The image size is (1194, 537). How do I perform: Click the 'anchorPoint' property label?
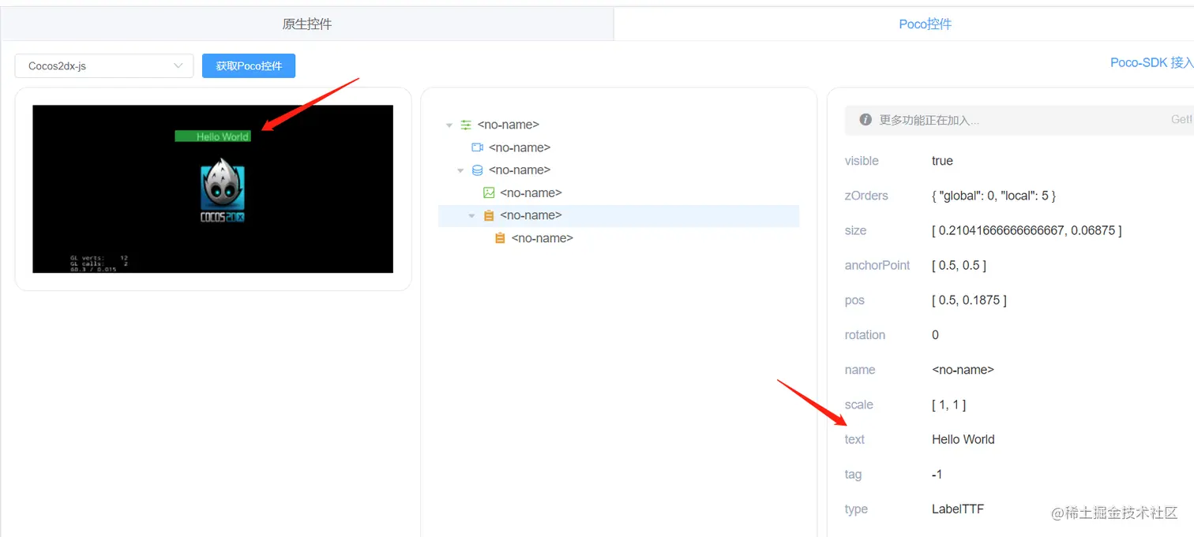(x=877, y=265)
